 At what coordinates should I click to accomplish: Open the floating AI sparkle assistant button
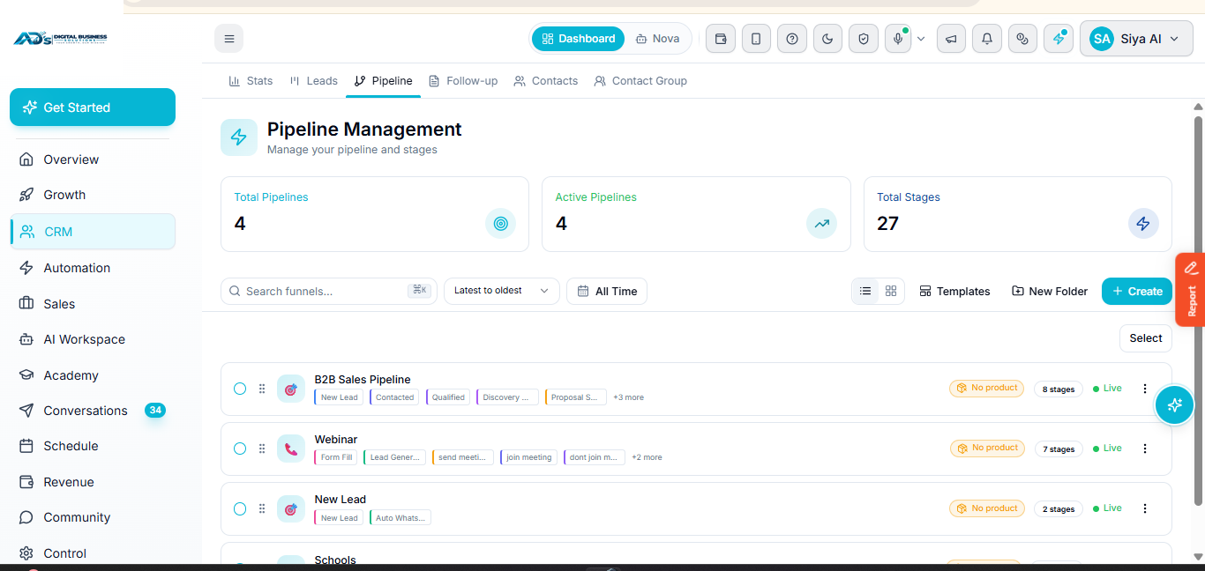[x=1174, y=405]
